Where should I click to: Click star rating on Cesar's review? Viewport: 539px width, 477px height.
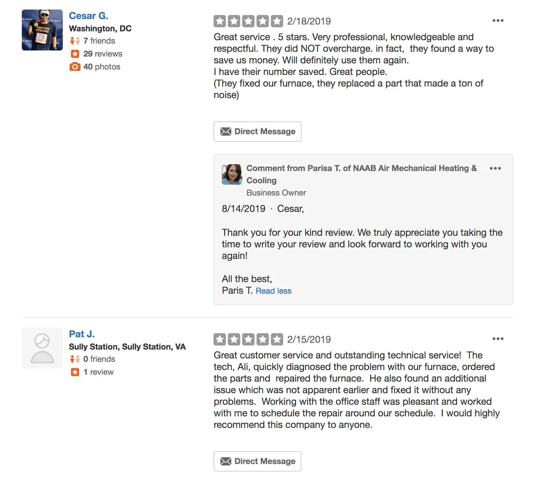248,22
